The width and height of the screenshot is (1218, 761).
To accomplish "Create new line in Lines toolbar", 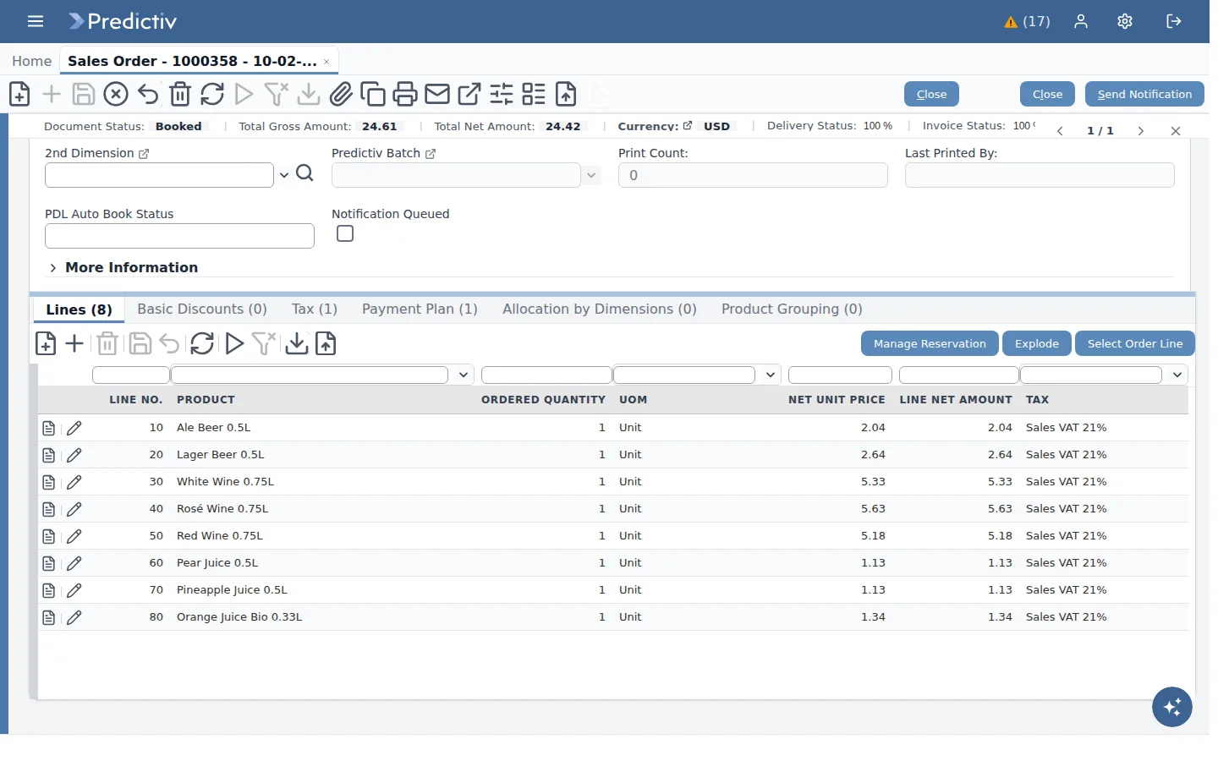I will coord(46,343).
